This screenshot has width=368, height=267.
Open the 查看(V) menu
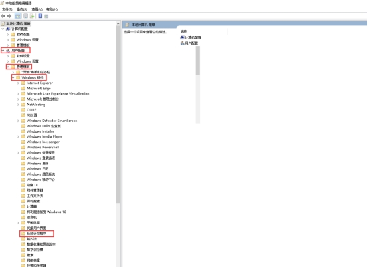[37, 9]
